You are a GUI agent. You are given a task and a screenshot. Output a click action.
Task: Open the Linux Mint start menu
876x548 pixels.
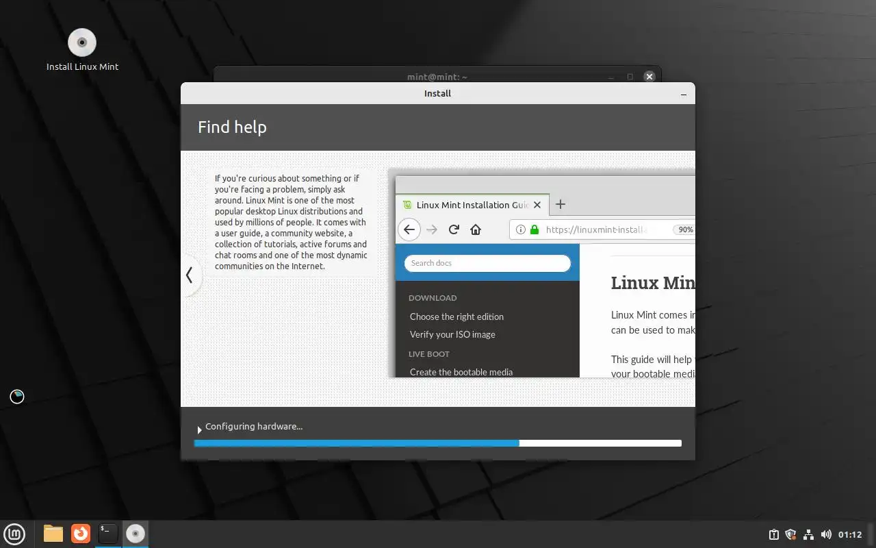[14, 534]
